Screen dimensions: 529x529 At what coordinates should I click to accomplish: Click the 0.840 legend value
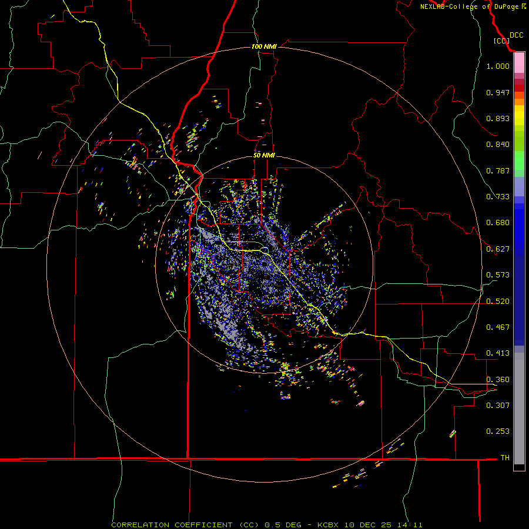tap(498, 145)
